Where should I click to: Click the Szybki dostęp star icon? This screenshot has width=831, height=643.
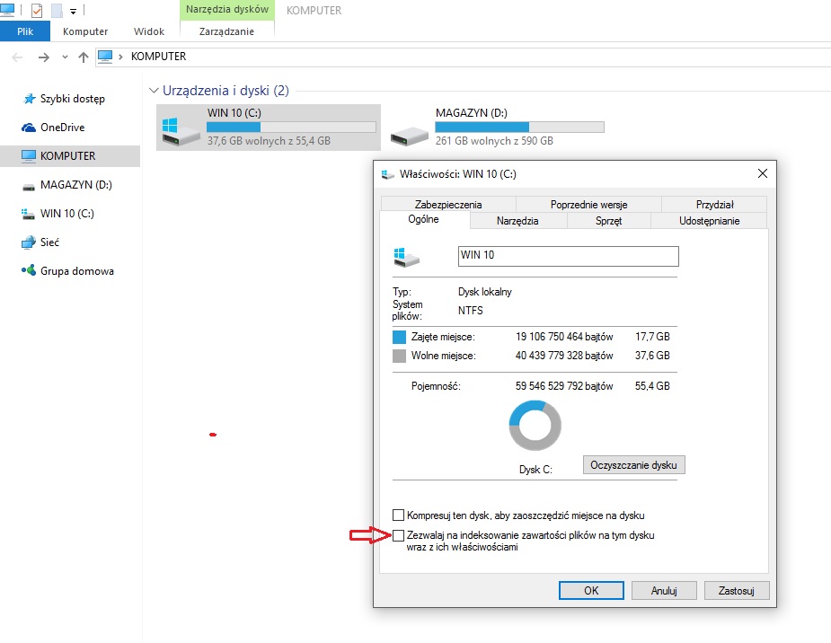pos(29,99)
